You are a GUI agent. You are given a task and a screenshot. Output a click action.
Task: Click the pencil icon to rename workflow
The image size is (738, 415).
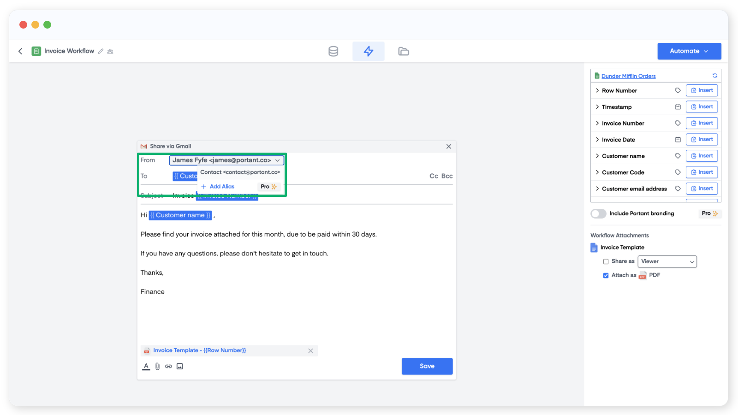click(x=101, y=51)
